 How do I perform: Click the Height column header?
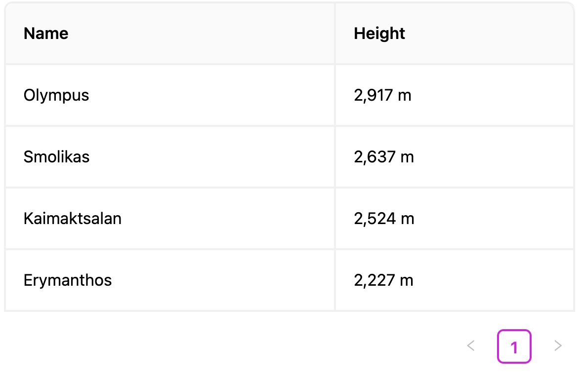[x=379, y=34]
